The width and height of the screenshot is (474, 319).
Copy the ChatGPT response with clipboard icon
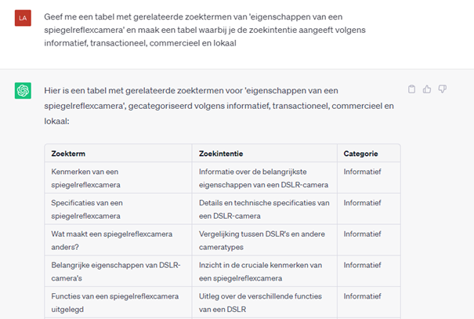click(412, 89)
